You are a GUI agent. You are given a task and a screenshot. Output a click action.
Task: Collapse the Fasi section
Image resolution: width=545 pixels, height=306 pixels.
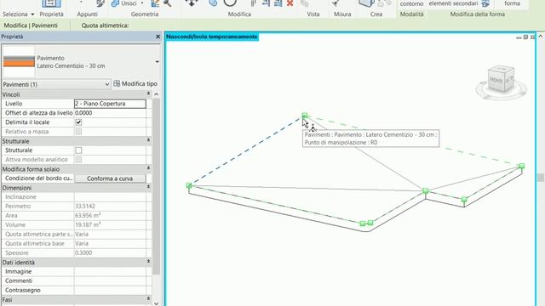[148, 299]
